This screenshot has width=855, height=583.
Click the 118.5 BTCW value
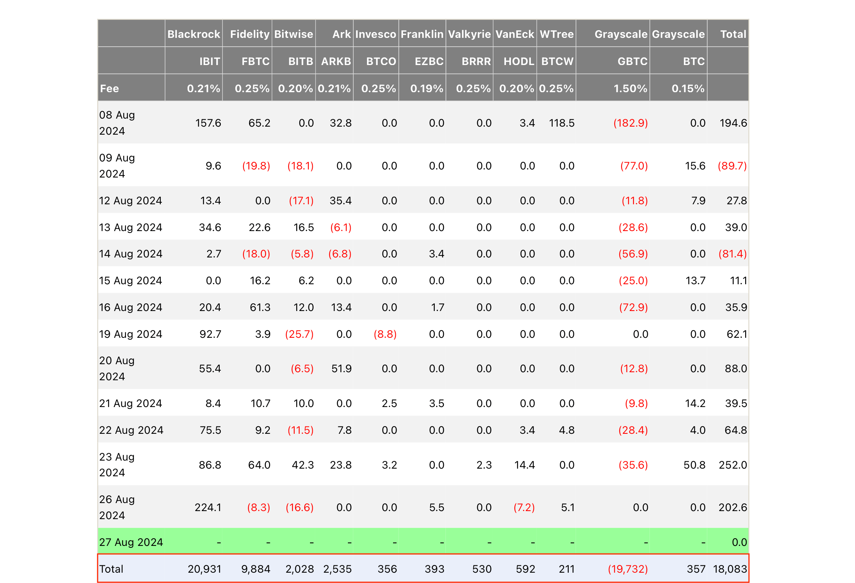[x=561, y=123]
